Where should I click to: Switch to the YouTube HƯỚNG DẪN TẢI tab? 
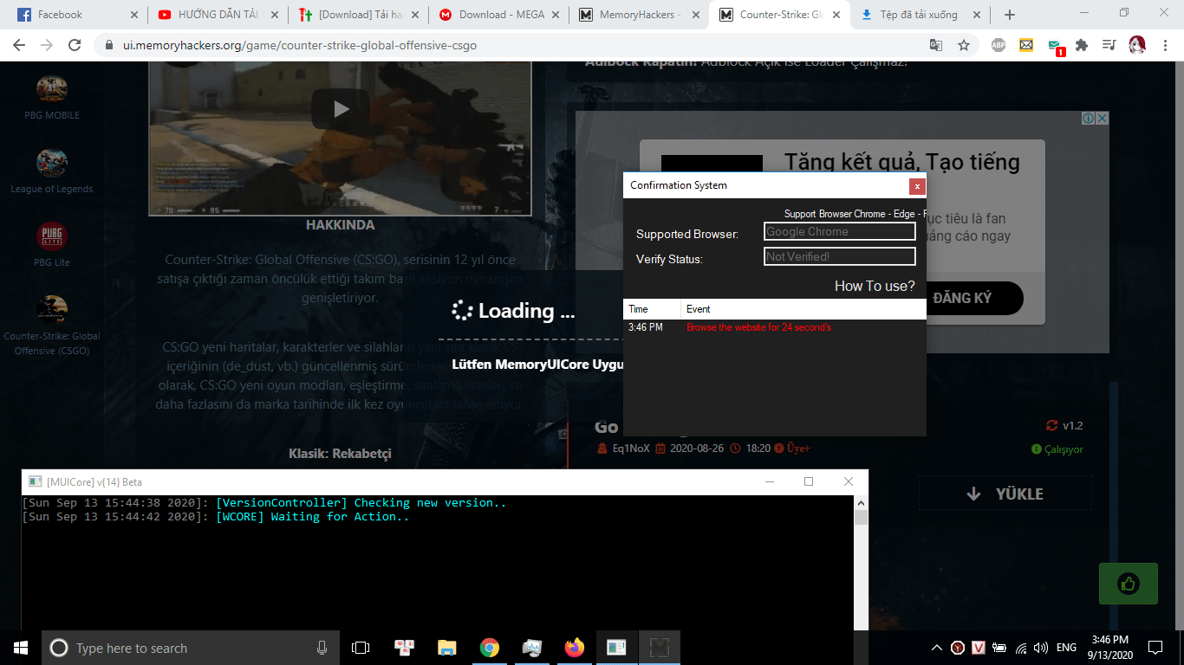[x=218, y=15]
